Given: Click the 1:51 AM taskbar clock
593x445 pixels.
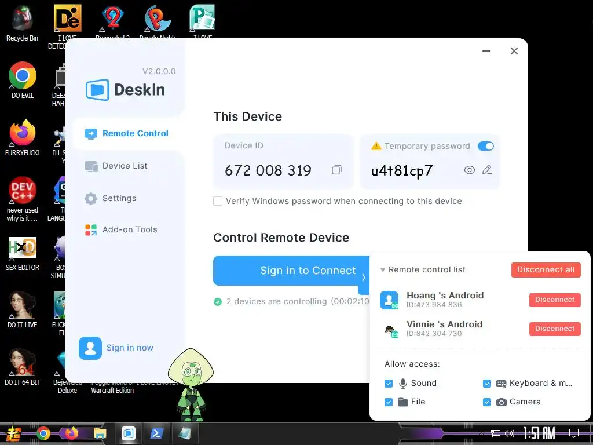Looking at the screenshot, I should click(539, 433).
